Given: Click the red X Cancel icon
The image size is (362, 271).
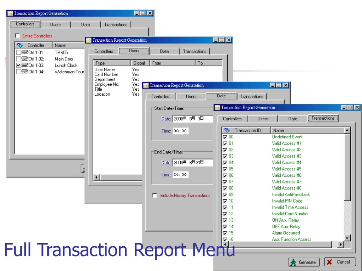Looking at the screenshot, I should 329,262.
